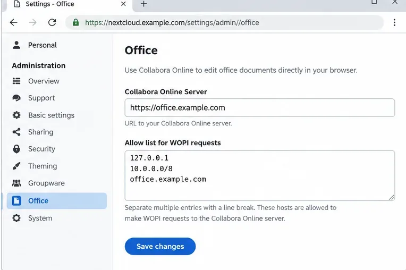Click the browser address bar URL
406x270 pixels.
click(x=172, y=22)
